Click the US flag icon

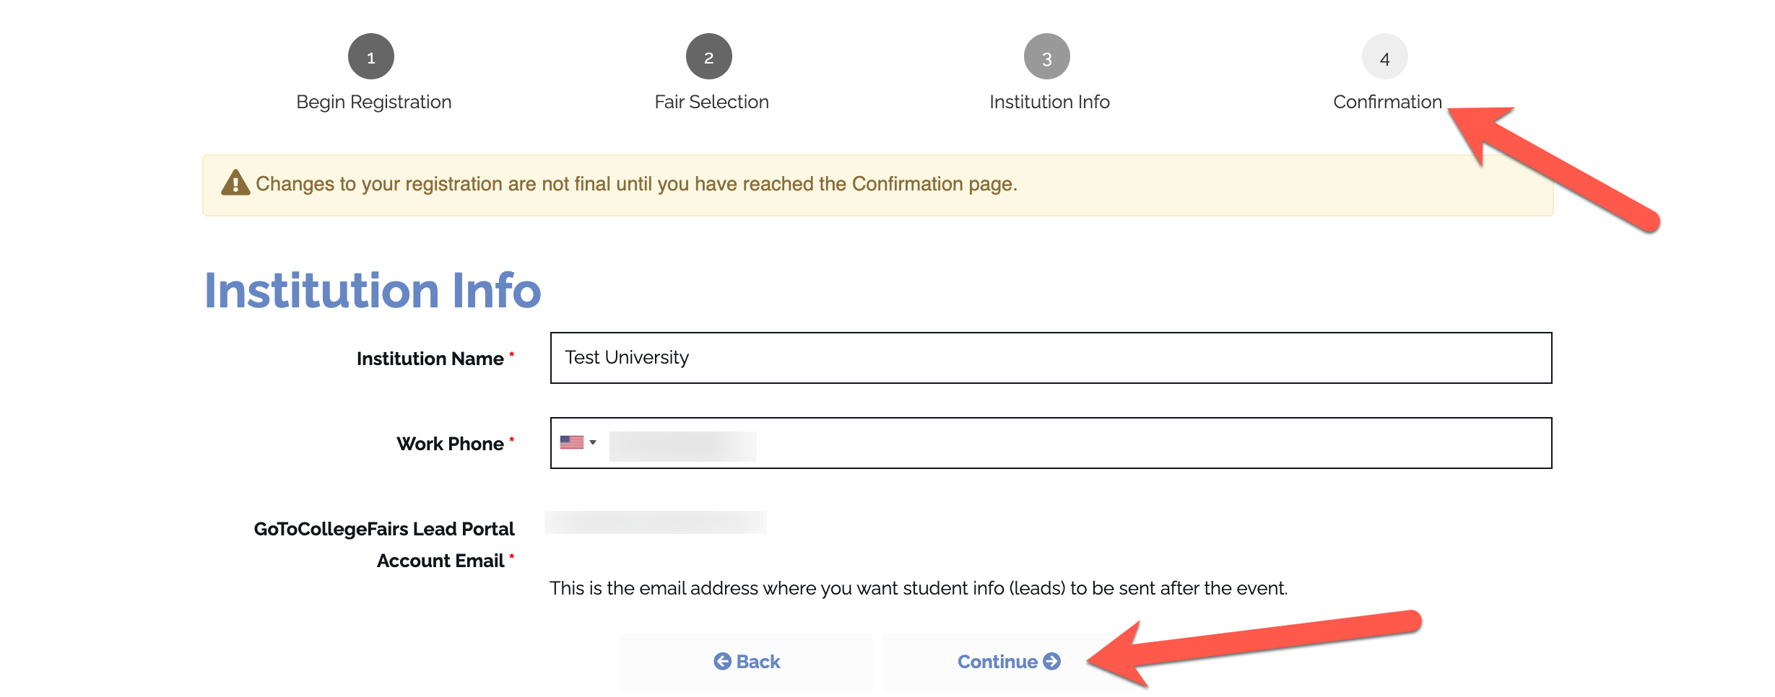[x=571, y=442]
